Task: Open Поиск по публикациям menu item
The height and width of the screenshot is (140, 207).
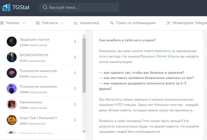Action: [x=136, y=23]
